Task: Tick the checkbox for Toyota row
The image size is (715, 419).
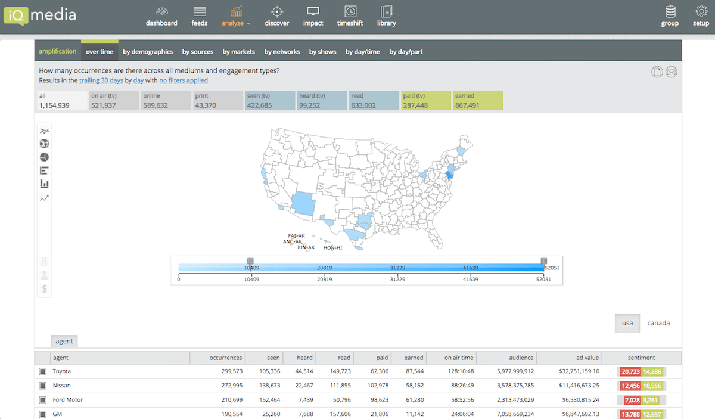Action: coord(42,371)
